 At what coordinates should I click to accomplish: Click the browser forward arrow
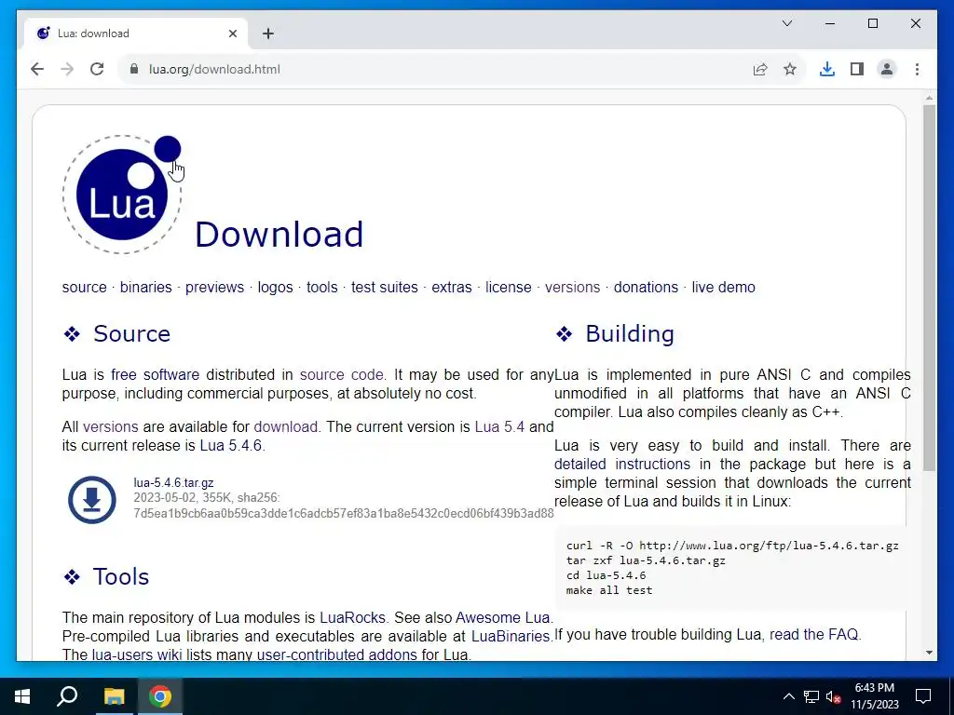67,69
